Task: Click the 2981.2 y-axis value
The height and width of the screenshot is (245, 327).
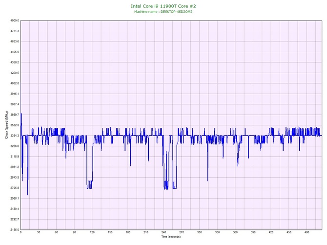Action: click(15, 167)
